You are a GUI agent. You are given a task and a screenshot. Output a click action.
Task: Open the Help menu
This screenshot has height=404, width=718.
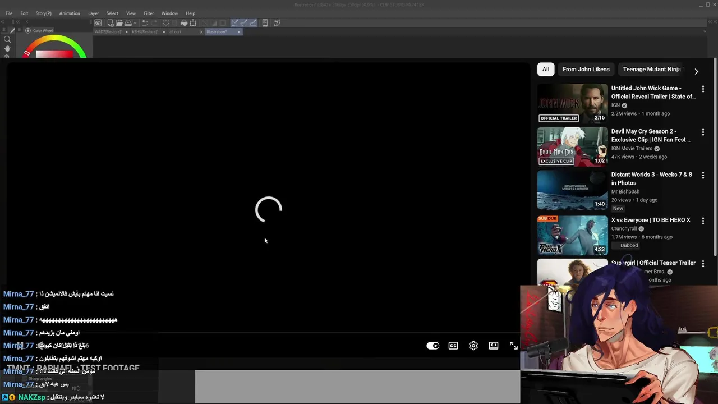[x=191, y=13]
